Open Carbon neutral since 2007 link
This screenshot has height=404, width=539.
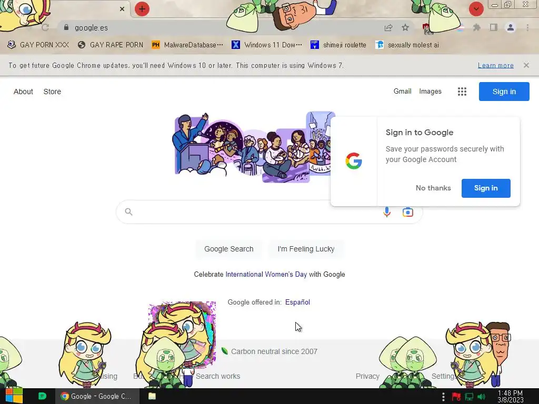[274, 351]
